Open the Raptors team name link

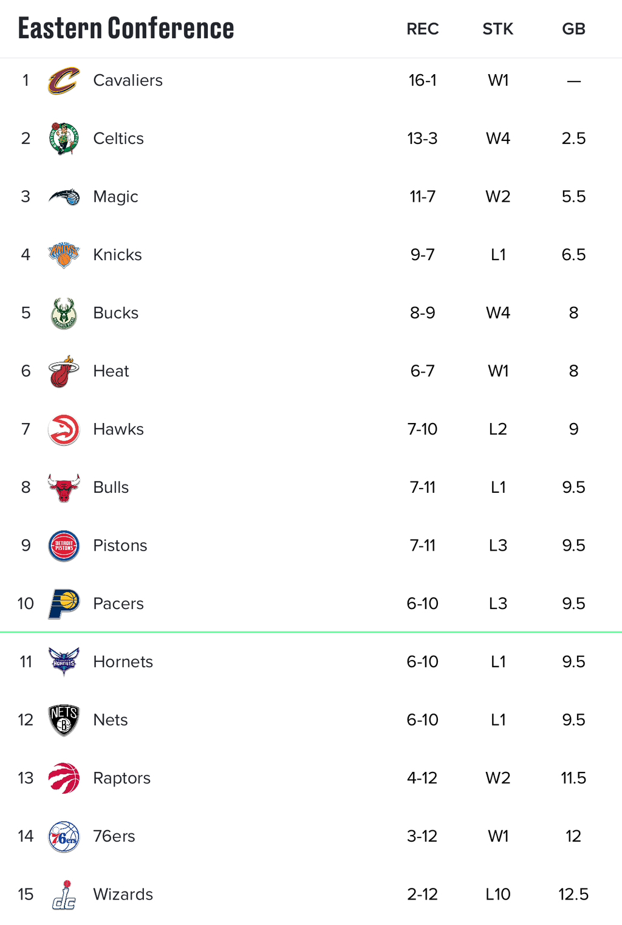point(121,778)
